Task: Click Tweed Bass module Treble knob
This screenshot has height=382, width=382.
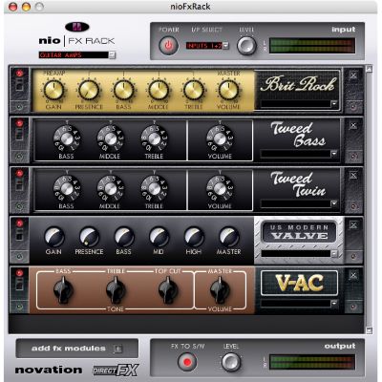Action: [155, 138]
